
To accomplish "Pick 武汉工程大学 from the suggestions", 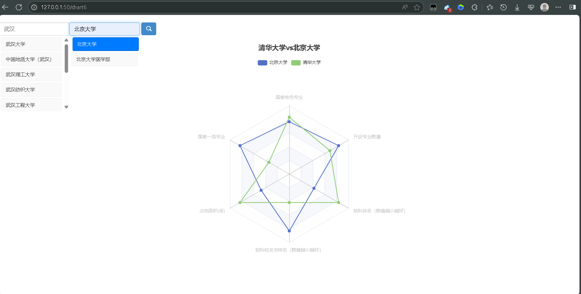I will click(31, 105).
